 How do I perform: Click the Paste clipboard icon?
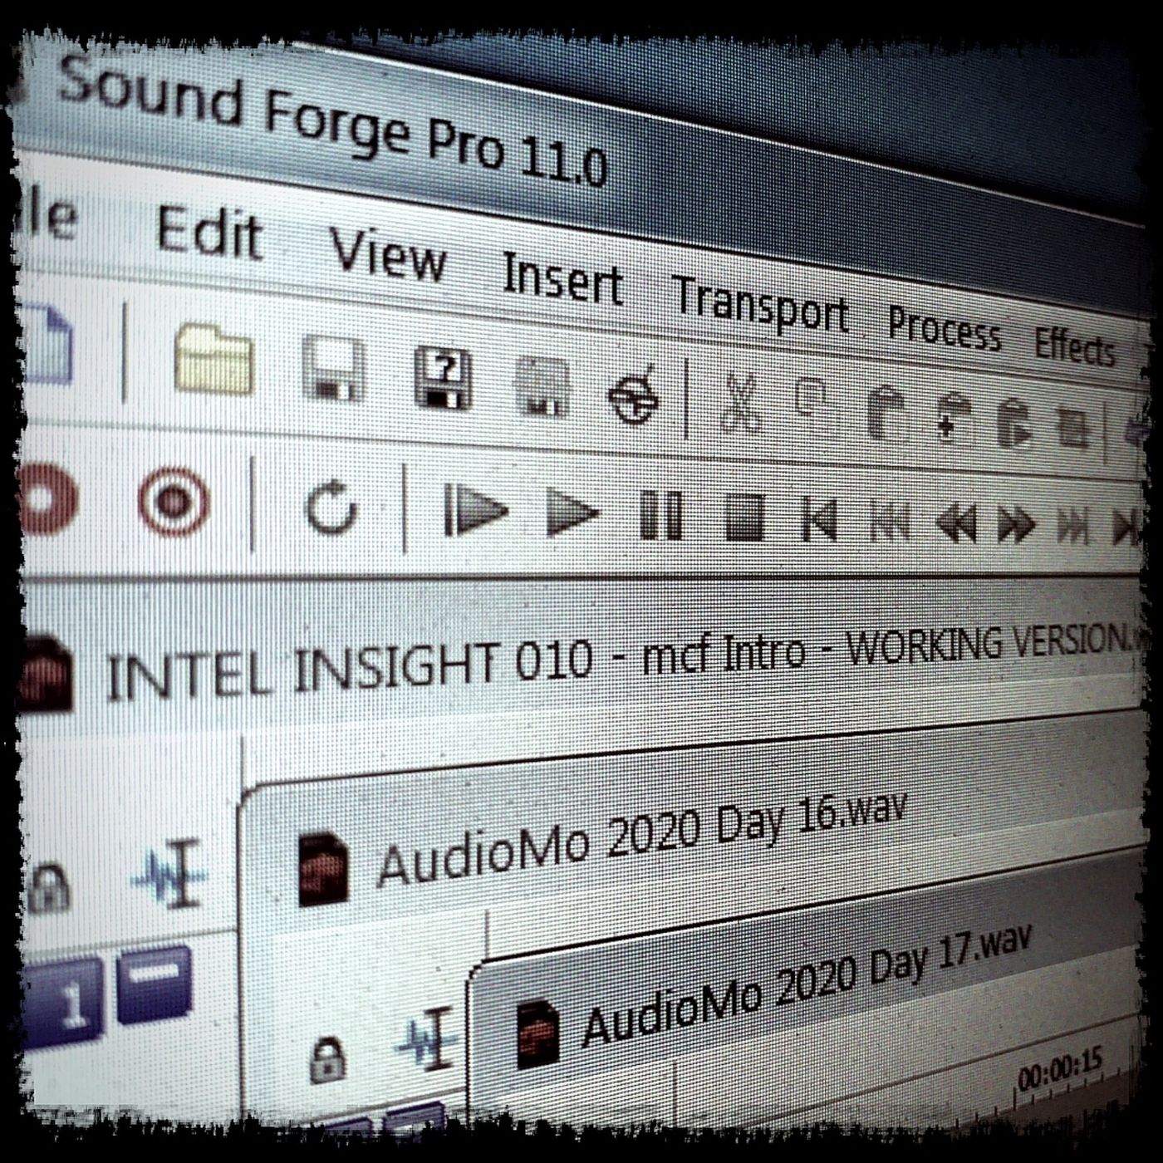pyautogui.click(x=887, y=412)
